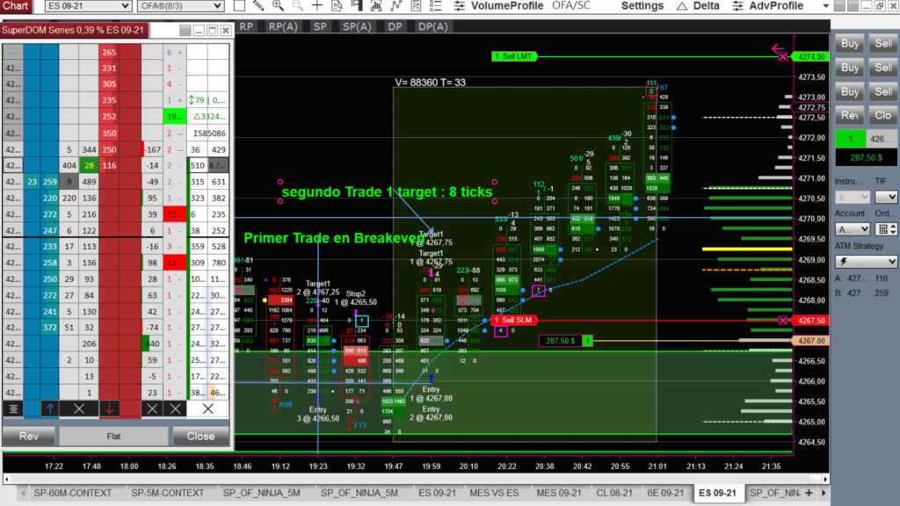Click the Sell LMT order cancel X marker
This screenshot has width=900, height=506.
(783, 57)
